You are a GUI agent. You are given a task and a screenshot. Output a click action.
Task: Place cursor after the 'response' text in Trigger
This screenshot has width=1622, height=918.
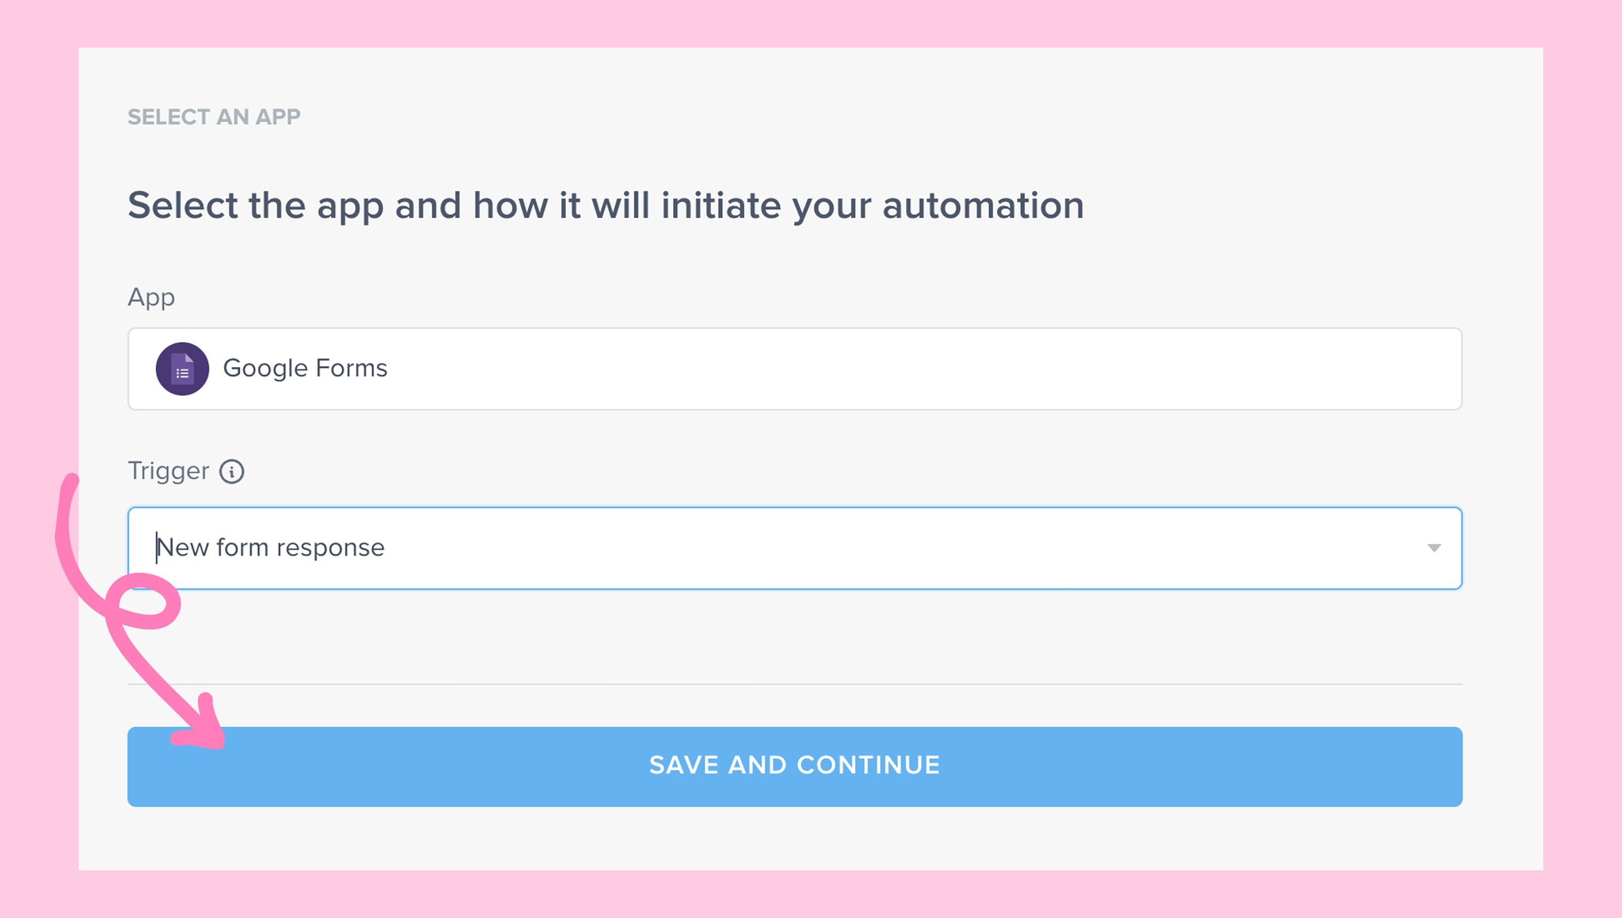[386, 548]
